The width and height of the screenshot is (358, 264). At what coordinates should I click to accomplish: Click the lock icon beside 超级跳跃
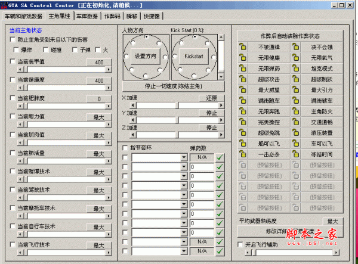(296, 79)
